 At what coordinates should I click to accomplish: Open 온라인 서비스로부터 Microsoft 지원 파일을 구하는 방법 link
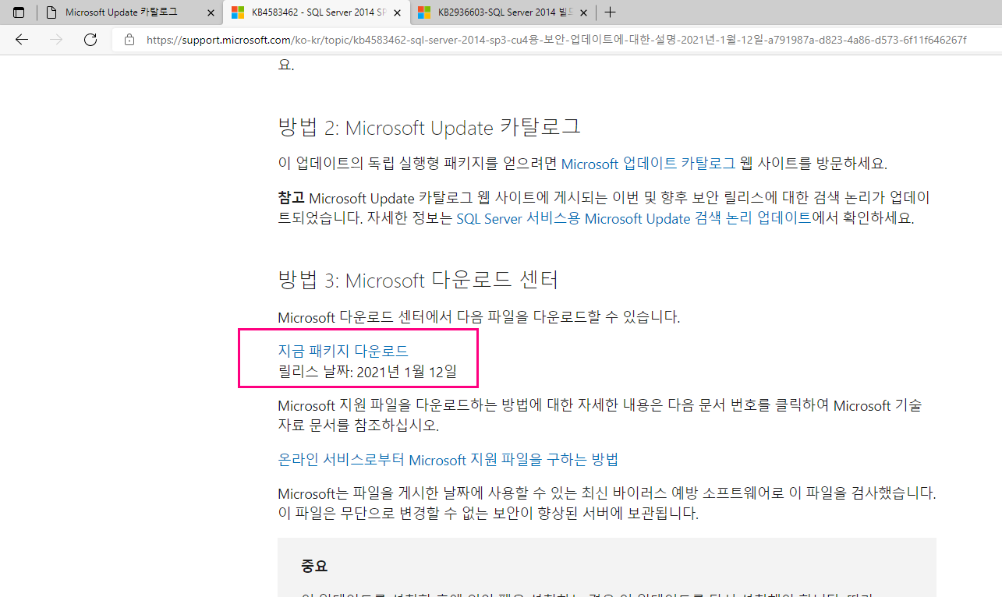tap(448, 460)
